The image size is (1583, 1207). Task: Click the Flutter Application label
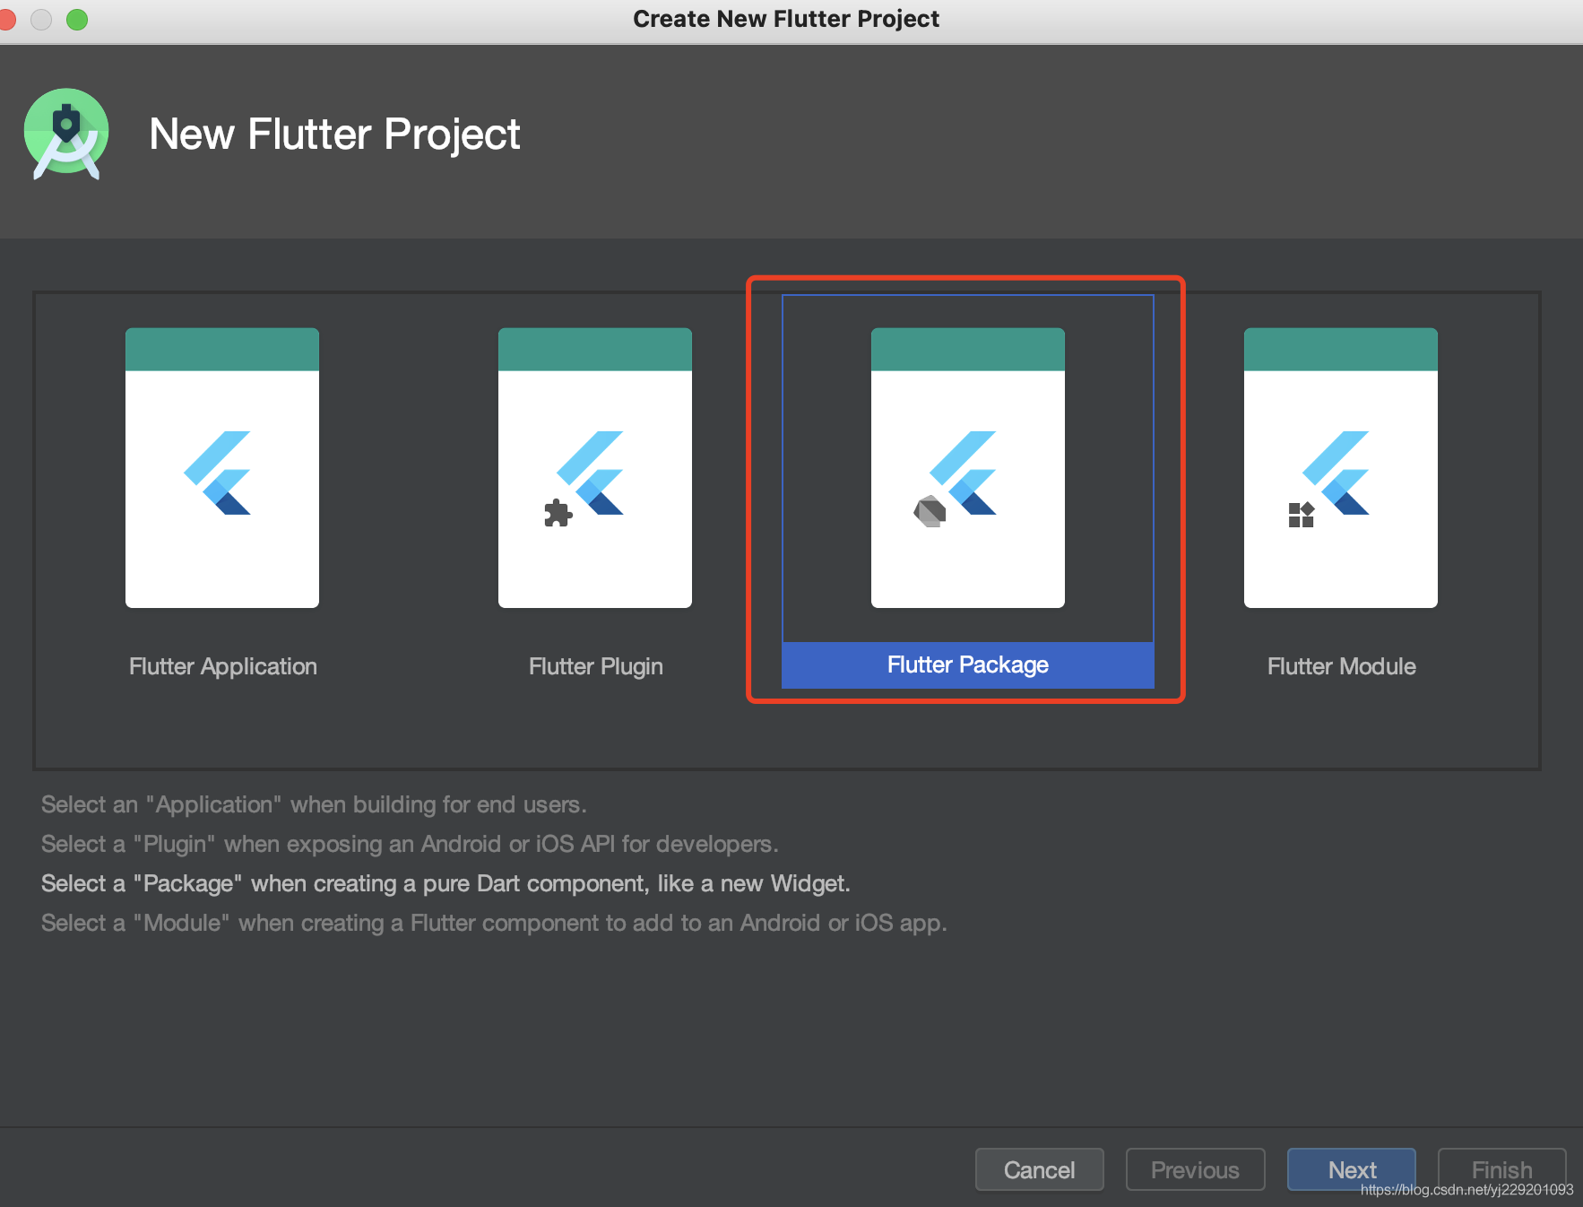tap(223, 666)
